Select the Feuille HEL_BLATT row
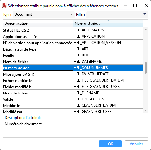Image resolution: width=151 pixels, height=150 pixels. 73,55
